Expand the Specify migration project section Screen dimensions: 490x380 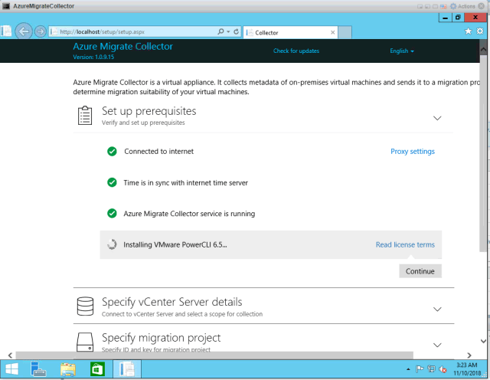(x=437, y=345)
